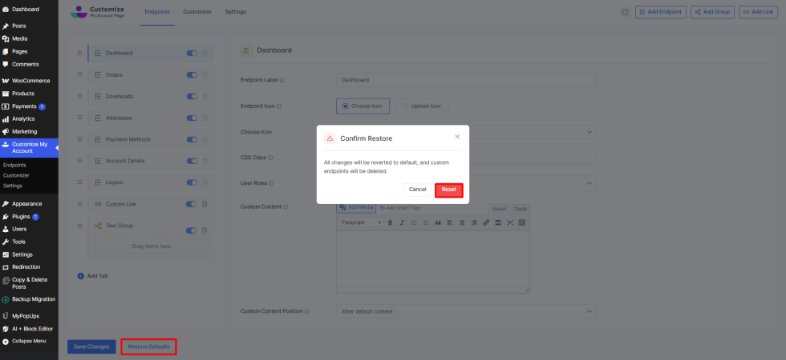Viewport: 786px width, 360px height.
Task: Switch editor to the Visual tab
Action: pyautogui.click(x=499, y=209)
